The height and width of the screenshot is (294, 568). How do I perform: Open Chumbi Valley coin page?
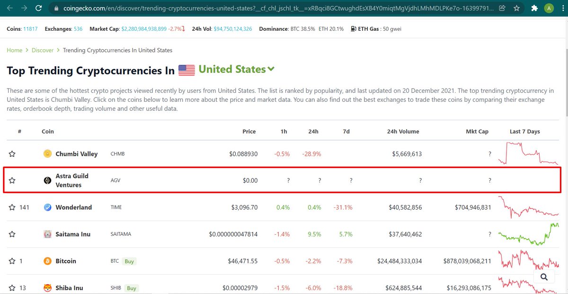(77, 154)
